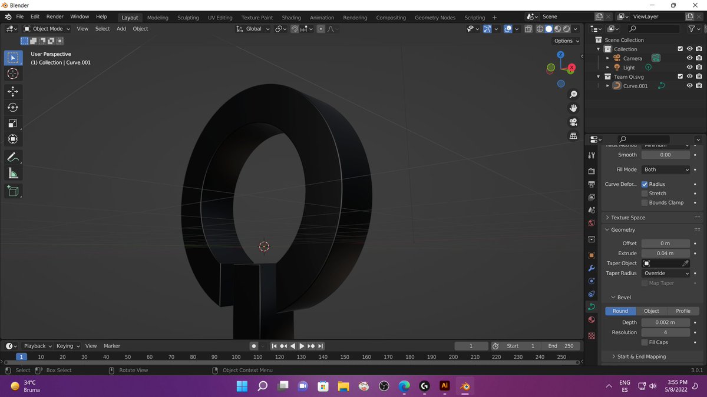Switch perspective/orthographic grid icon
707x397 pixels.
click(x=573, y=136)
